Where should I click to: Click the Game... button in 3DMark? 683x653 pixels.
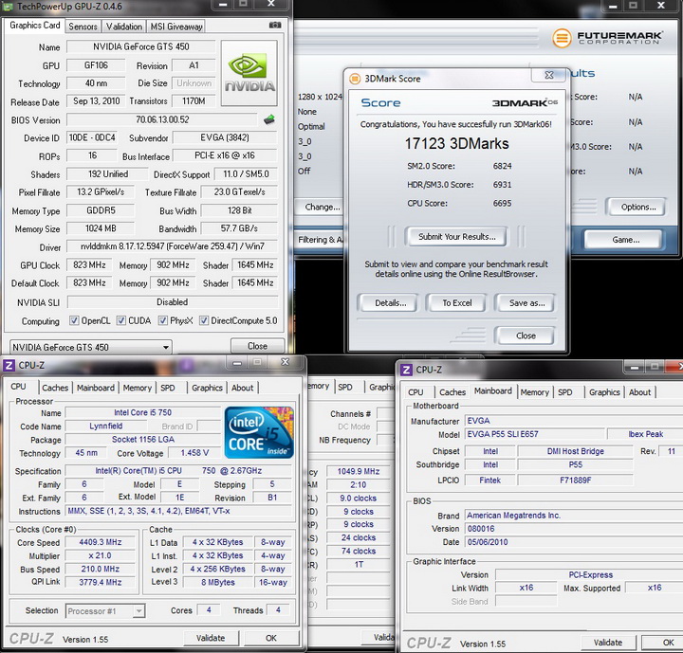click(x=625, y=240)
